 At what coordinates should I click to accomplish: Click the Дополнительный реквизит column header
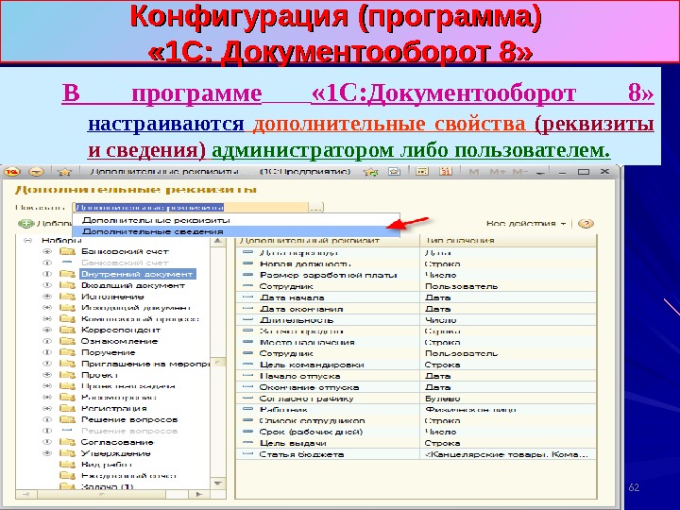(x=328, y=240)
